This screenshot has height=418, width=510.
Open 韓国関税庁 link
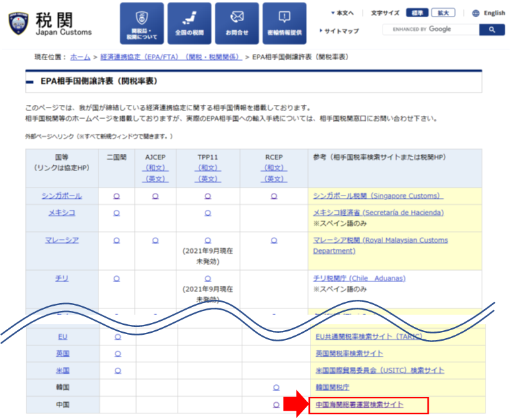(332, 388)
